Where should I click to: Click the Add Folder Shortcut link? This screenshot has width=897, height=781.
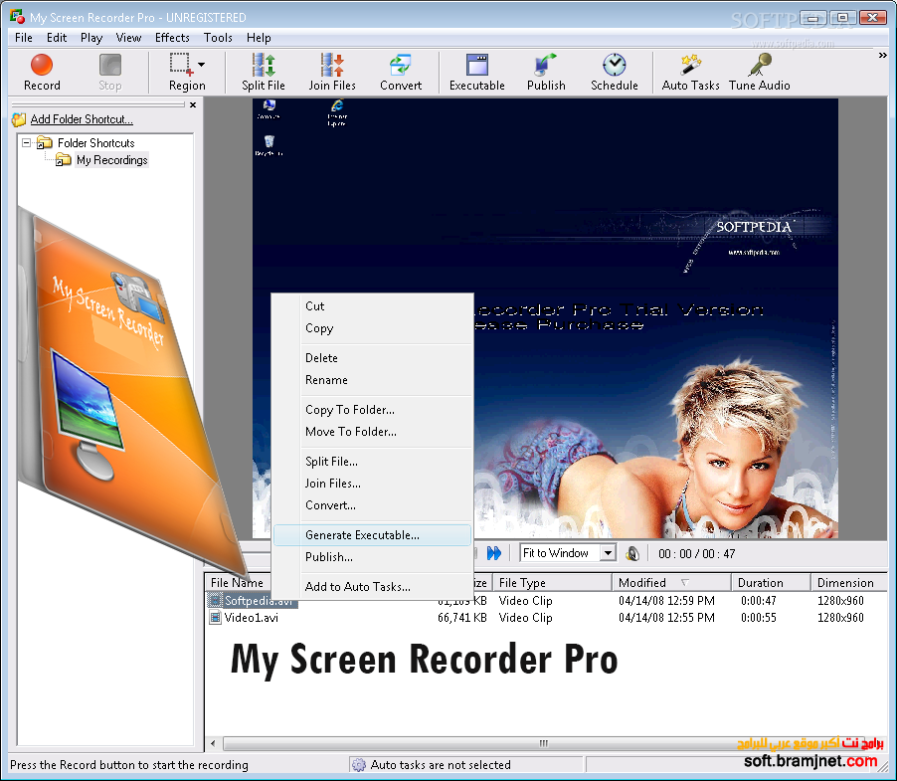click(x=82, y=119)
